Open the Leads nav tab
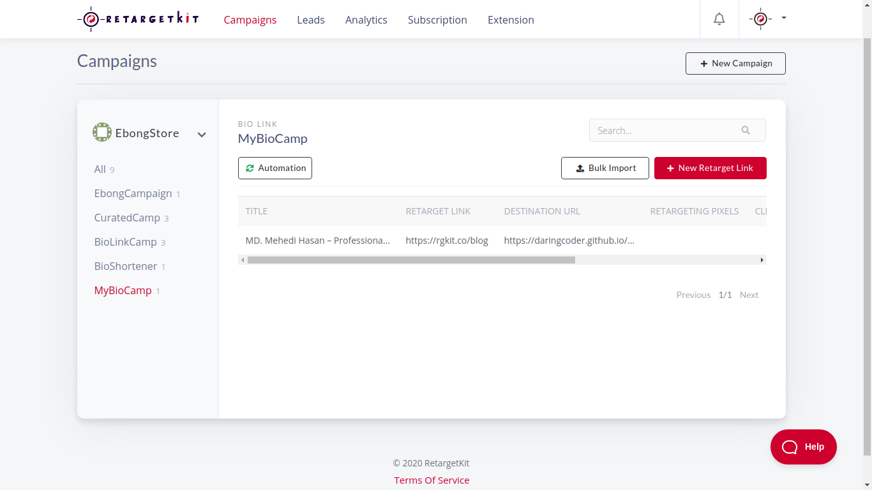 click(x=311, y=20)
